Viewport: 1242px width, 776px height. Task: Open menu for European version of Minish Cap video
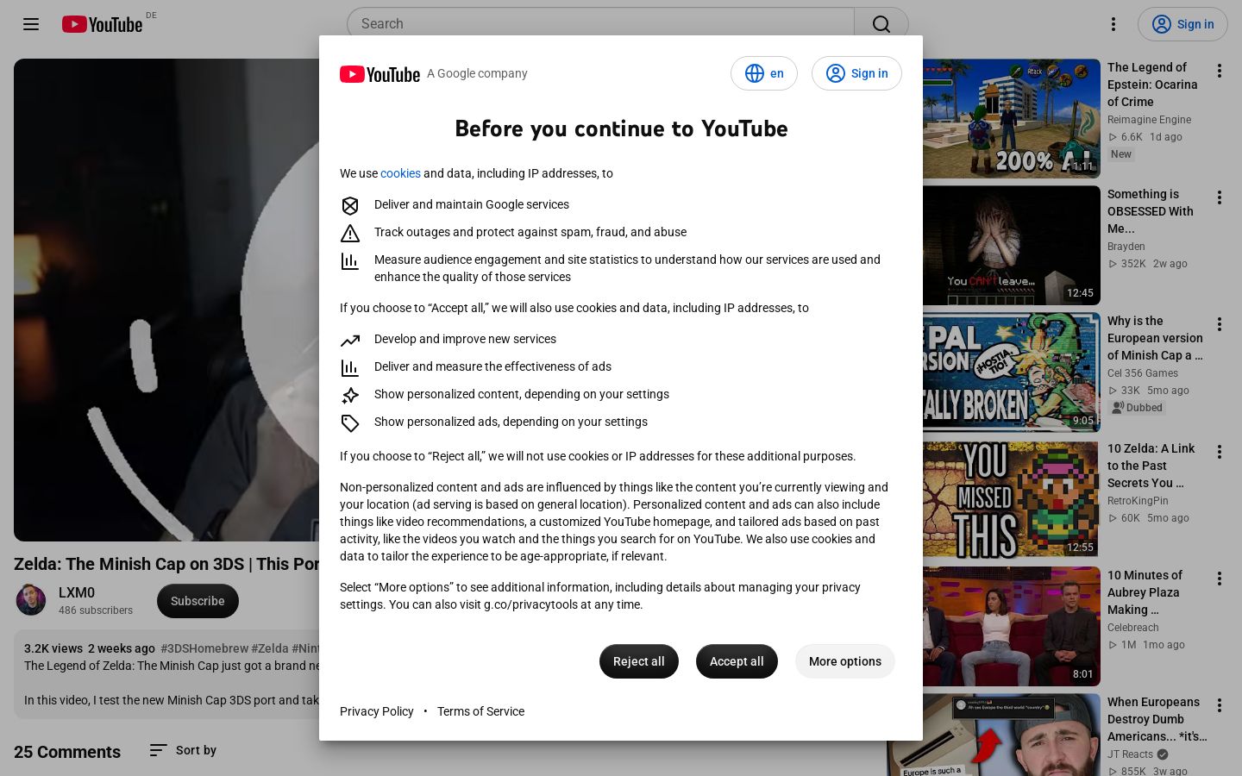pos(1220,324)
